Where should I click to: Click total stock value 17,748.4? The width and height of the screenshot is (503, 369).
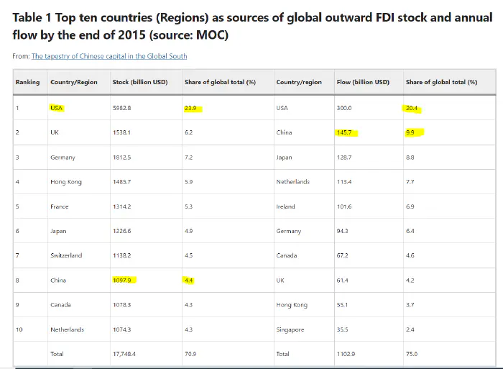point(124,354)
